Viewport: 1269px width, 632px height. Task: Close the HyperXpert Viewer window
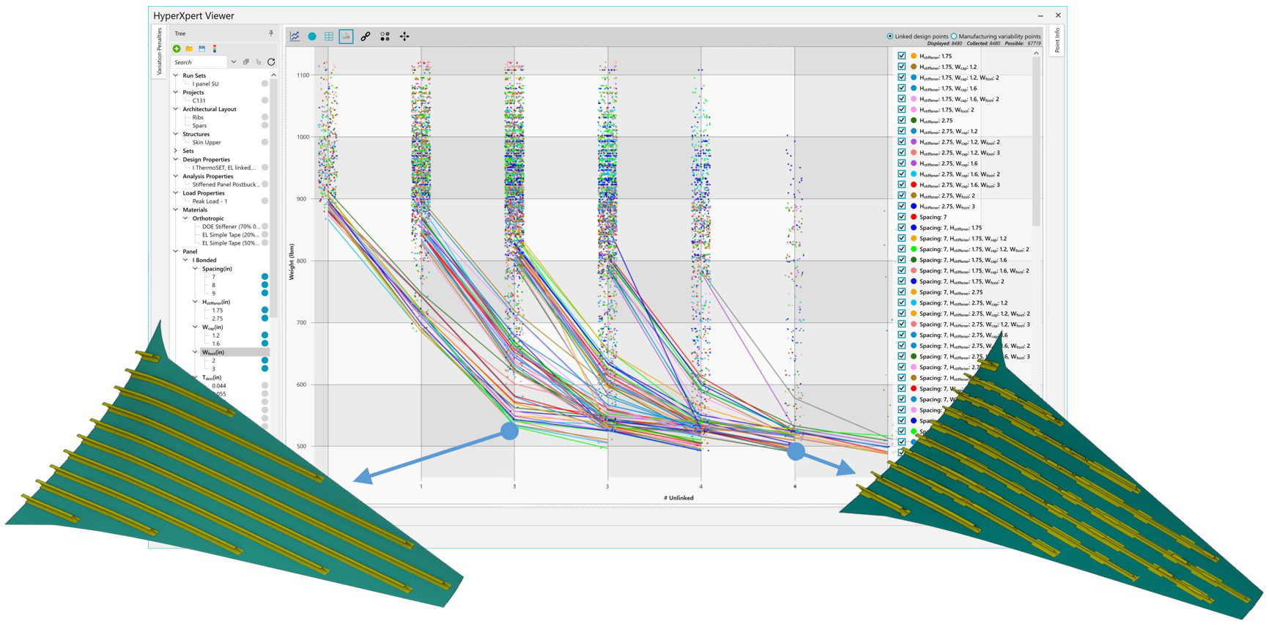[1058, 15]
